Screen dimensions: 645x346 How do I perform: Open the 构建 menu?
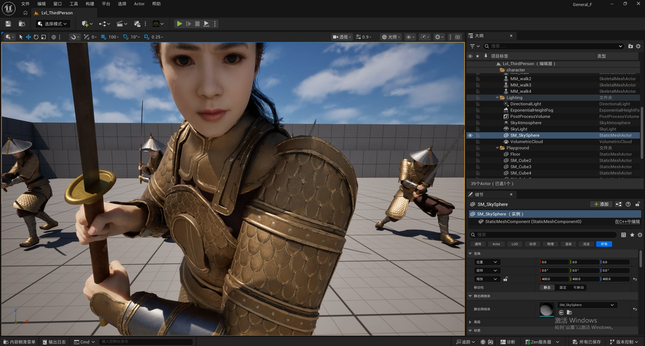click(90, 4)
